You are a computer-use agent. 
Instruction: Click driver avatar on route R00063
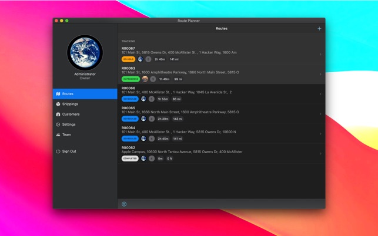(x=145, y=79)
